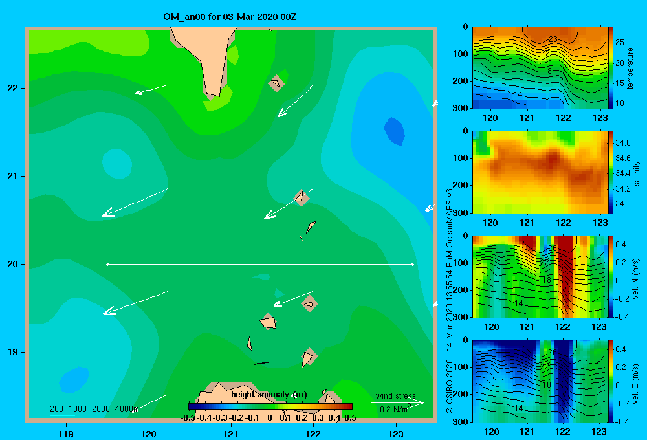Click the eastern endpoint of the transect line
The height and width of the screenshot is (440, 647).
[x=413, y=264]
